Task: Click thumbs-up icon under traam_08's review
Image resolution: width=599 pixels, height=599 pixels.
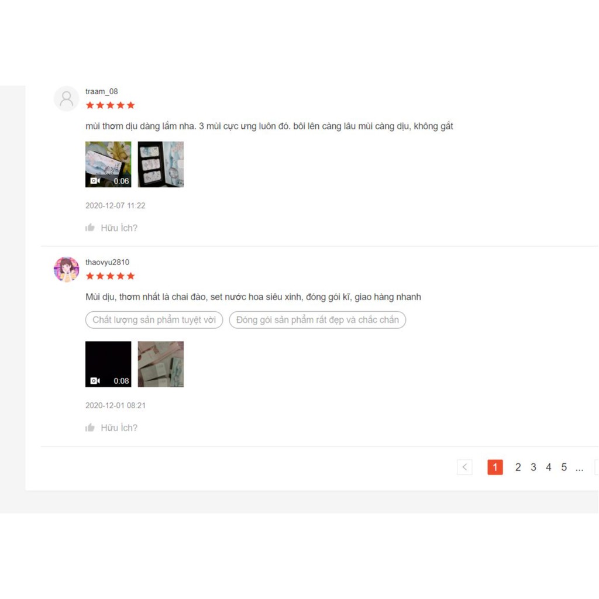Action: [x=90, y=228]
